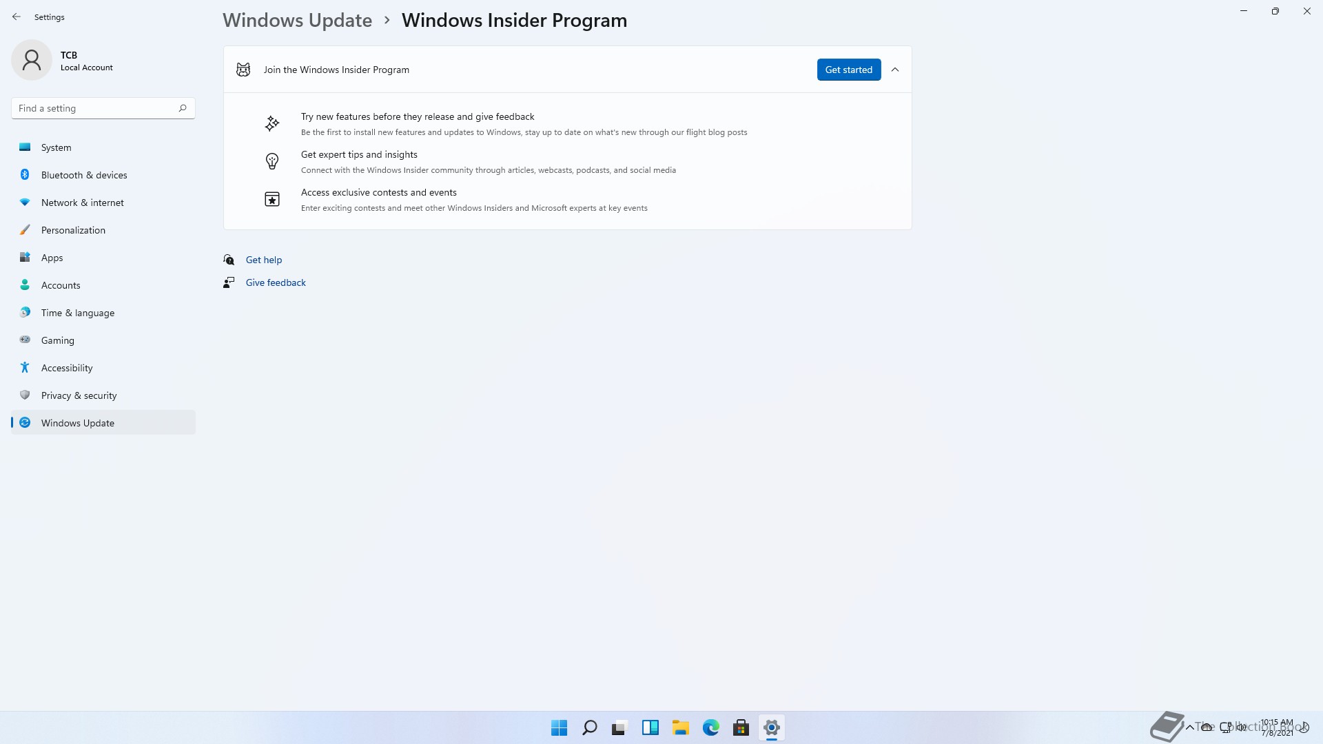The image size is (1323, 744).
Task: Open Bluetooth & devices settings
Action: click(103, 175)
